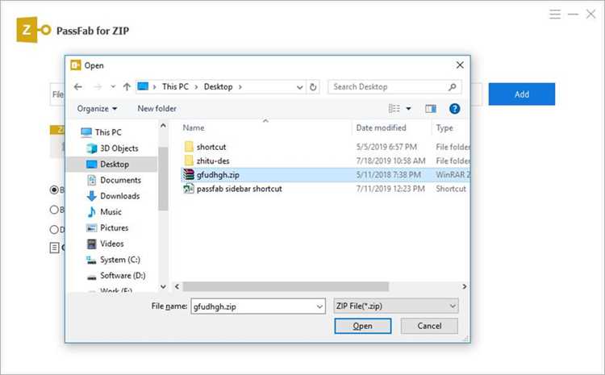This screenshot has width=605, height=375.
Task: Click the Back navigation arrow
Action: click(x=78, y=87)
